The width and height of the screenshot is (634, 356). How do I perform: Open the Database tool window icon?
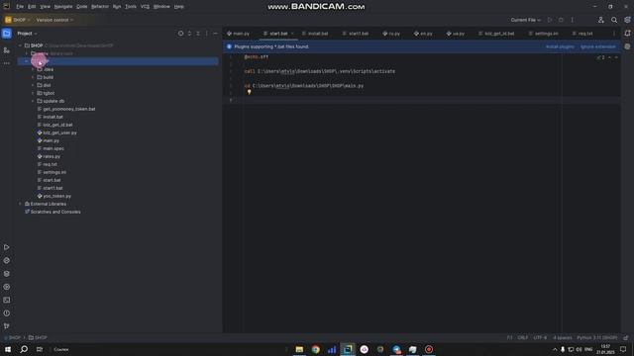tap(627, 46)
